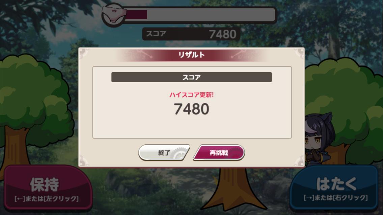Click the gear decoration on 終了 button
The image size is (383, 215).
point(180,154)
